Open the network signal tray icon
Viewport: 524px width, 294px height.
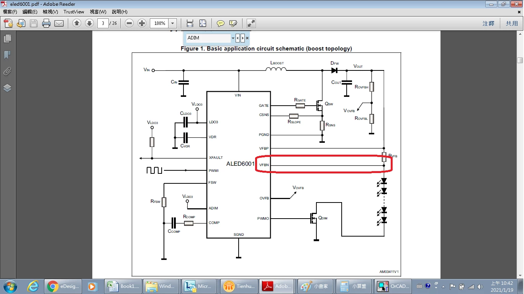(471, 286)
